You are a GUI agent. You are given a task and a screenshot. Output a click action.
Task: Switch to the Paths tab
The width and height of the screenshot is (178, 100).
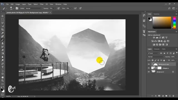(x=164, y=49)
